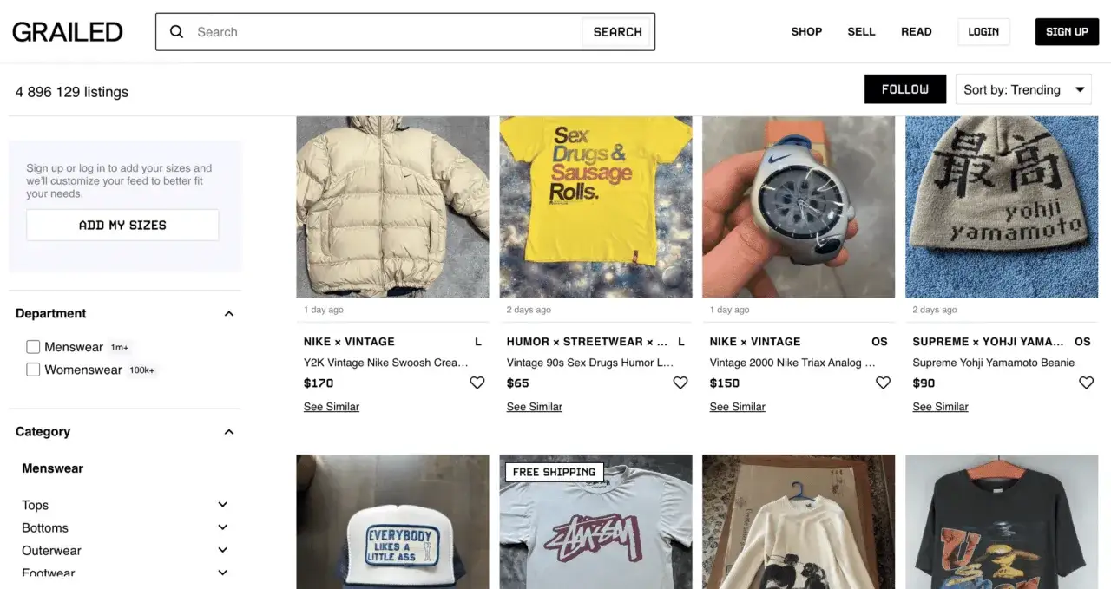Viewport: 1111px width, 589px height.
Task: Click the Grailed logo
Action: tap(68, 32)
